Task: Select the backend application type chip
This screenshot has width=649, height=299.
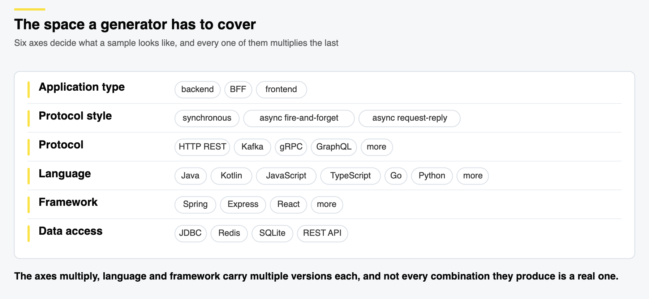Action: point(197,90)
